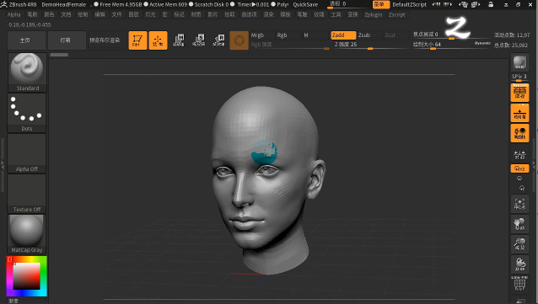
Task: Open the Zscript menu
Action: click(x=397, y=14)
